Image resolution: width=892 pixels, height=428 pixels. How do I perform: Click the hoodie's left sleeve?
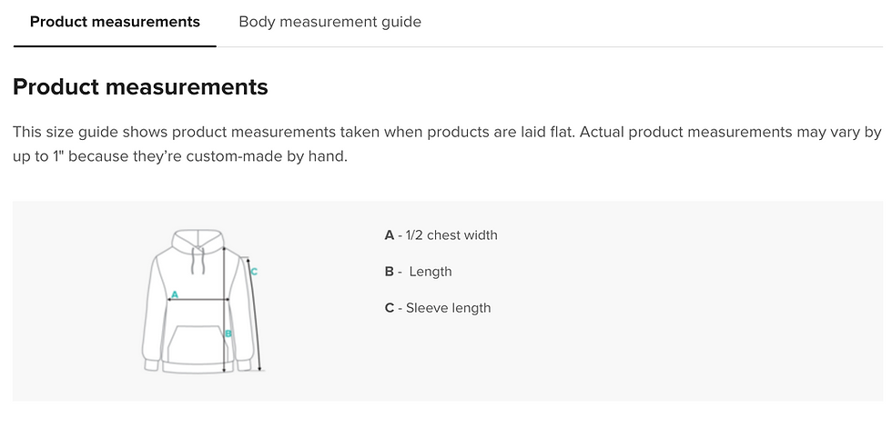pos(149,318)
